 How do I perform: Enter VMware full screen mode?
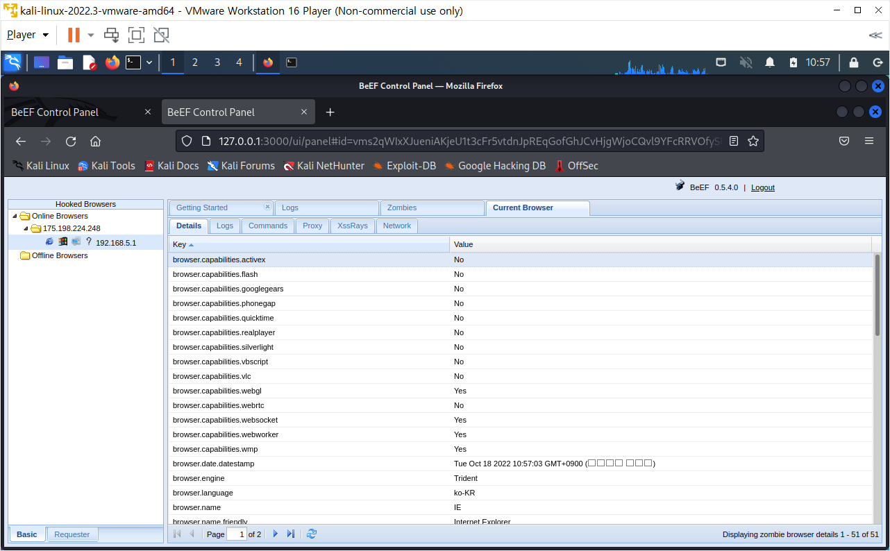136,35
